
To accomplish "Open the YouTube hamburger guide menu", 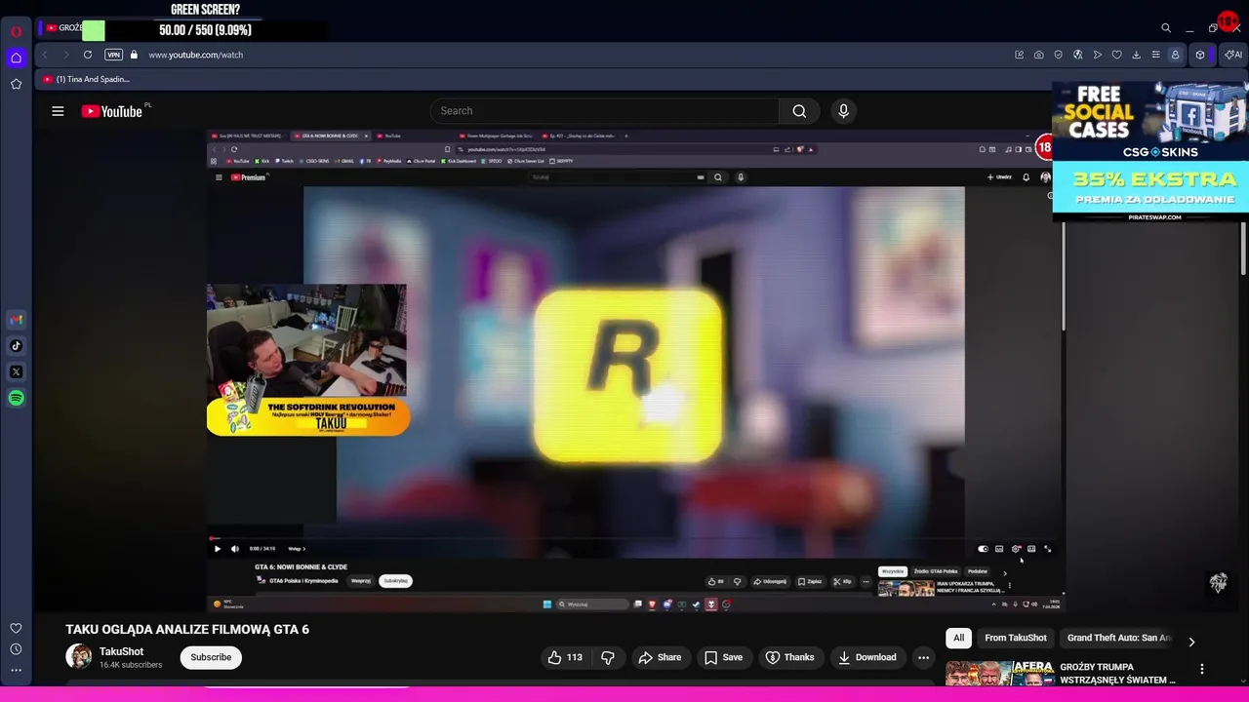I will pos(58,111).
